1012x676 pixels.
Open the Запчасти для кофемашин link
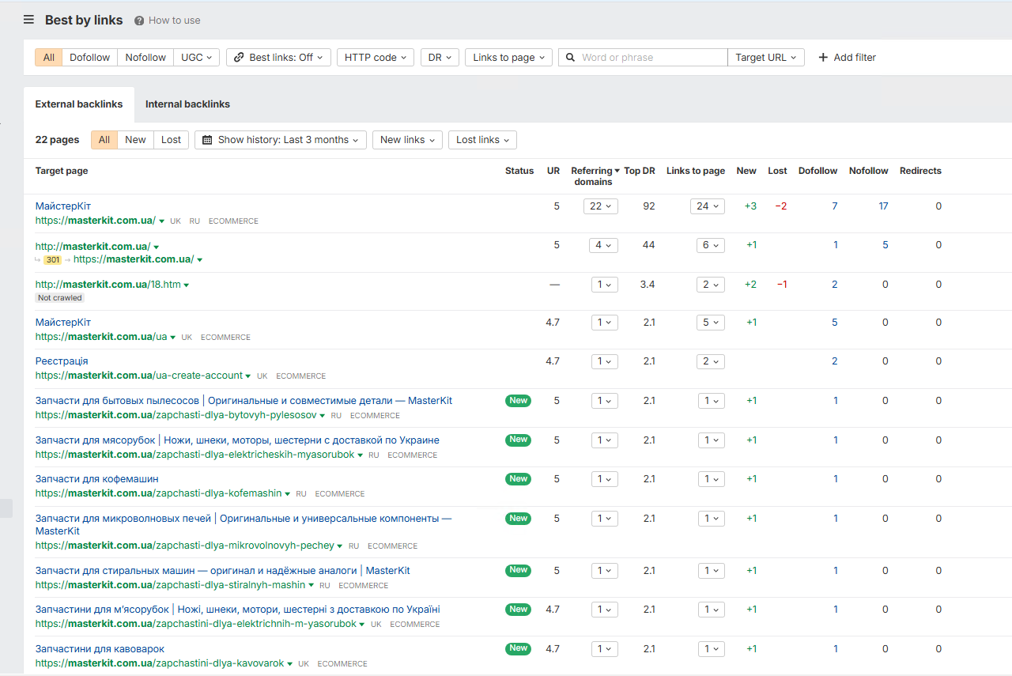click(96, 479)
